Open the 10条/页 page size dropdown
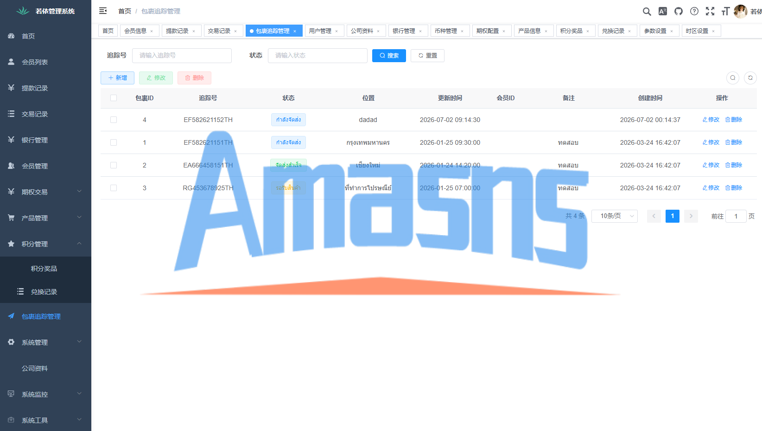The height and width of the screenshot is (431, 762). point(615,216)
